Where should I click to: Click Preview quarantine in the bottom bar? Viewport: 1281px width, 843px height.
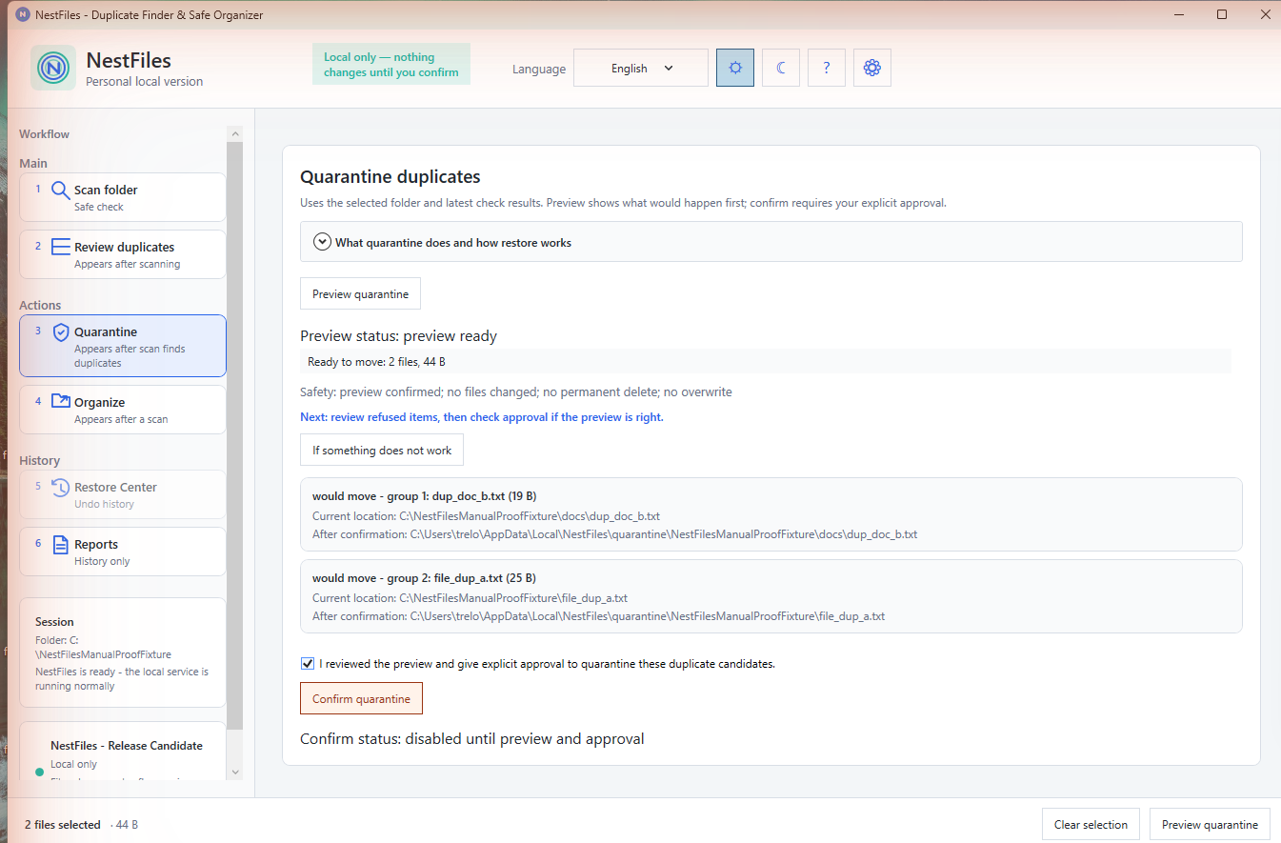1210,825
